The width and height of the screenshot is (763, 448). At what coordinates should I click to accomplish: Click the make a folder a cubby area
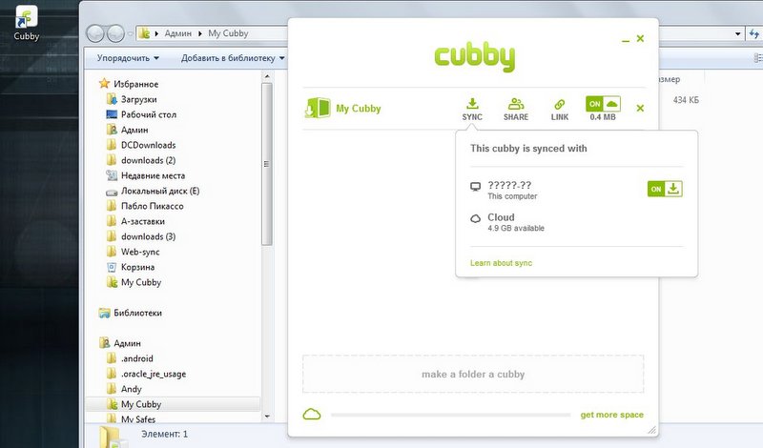point(473,374)
